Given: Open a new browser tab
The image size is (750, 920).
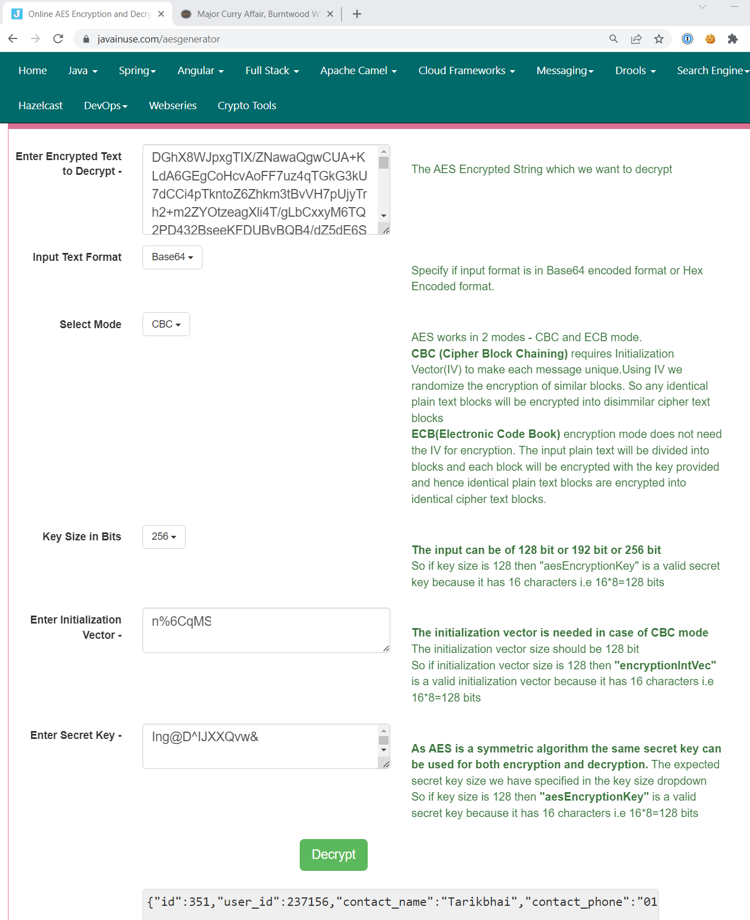Looking at the screenshot, I should pyautogui.click(x=357, y=14).
